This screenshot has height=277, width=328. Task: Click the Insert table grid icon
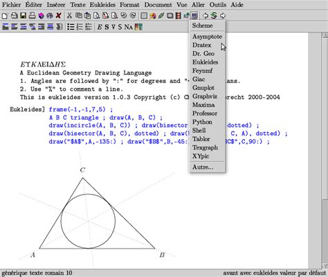point(144,16)
